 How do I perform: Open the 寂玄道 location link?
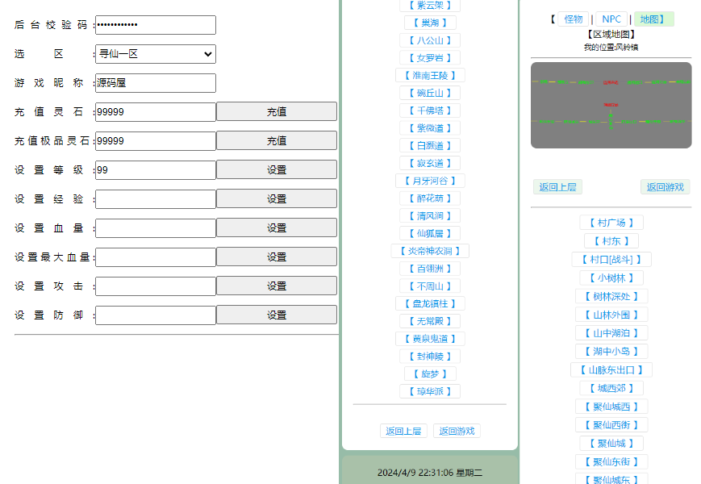430,164
